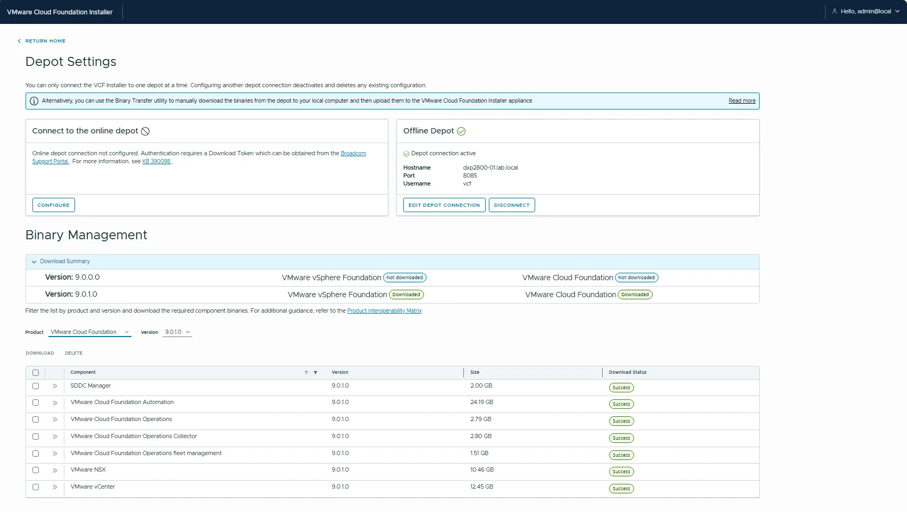Expand VMware NSX row details arrows
This screenshot has height=512, width=907.
click(x=55, y=471)
